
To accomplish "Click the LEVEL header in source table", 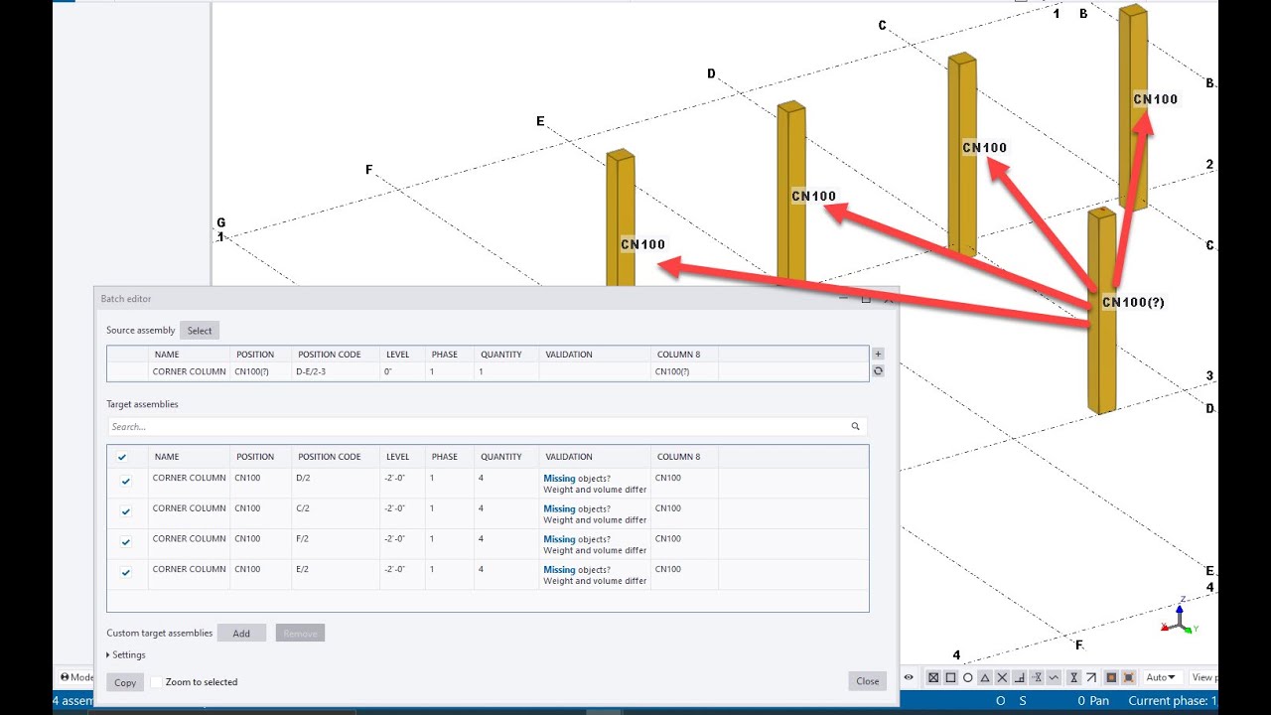I will (x=397, y=355).
